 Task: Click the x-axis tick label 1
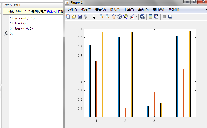pos(96,121)
